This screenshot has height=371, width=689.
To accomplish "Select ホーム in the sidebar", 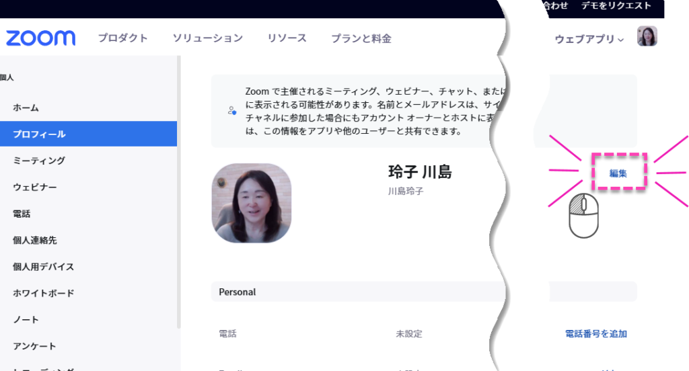I will (x=26, y=108).
